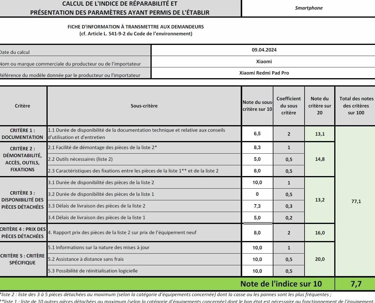Select the total score 77,1
This screenshot has height=303, width=375.
[x=356, y=201]
